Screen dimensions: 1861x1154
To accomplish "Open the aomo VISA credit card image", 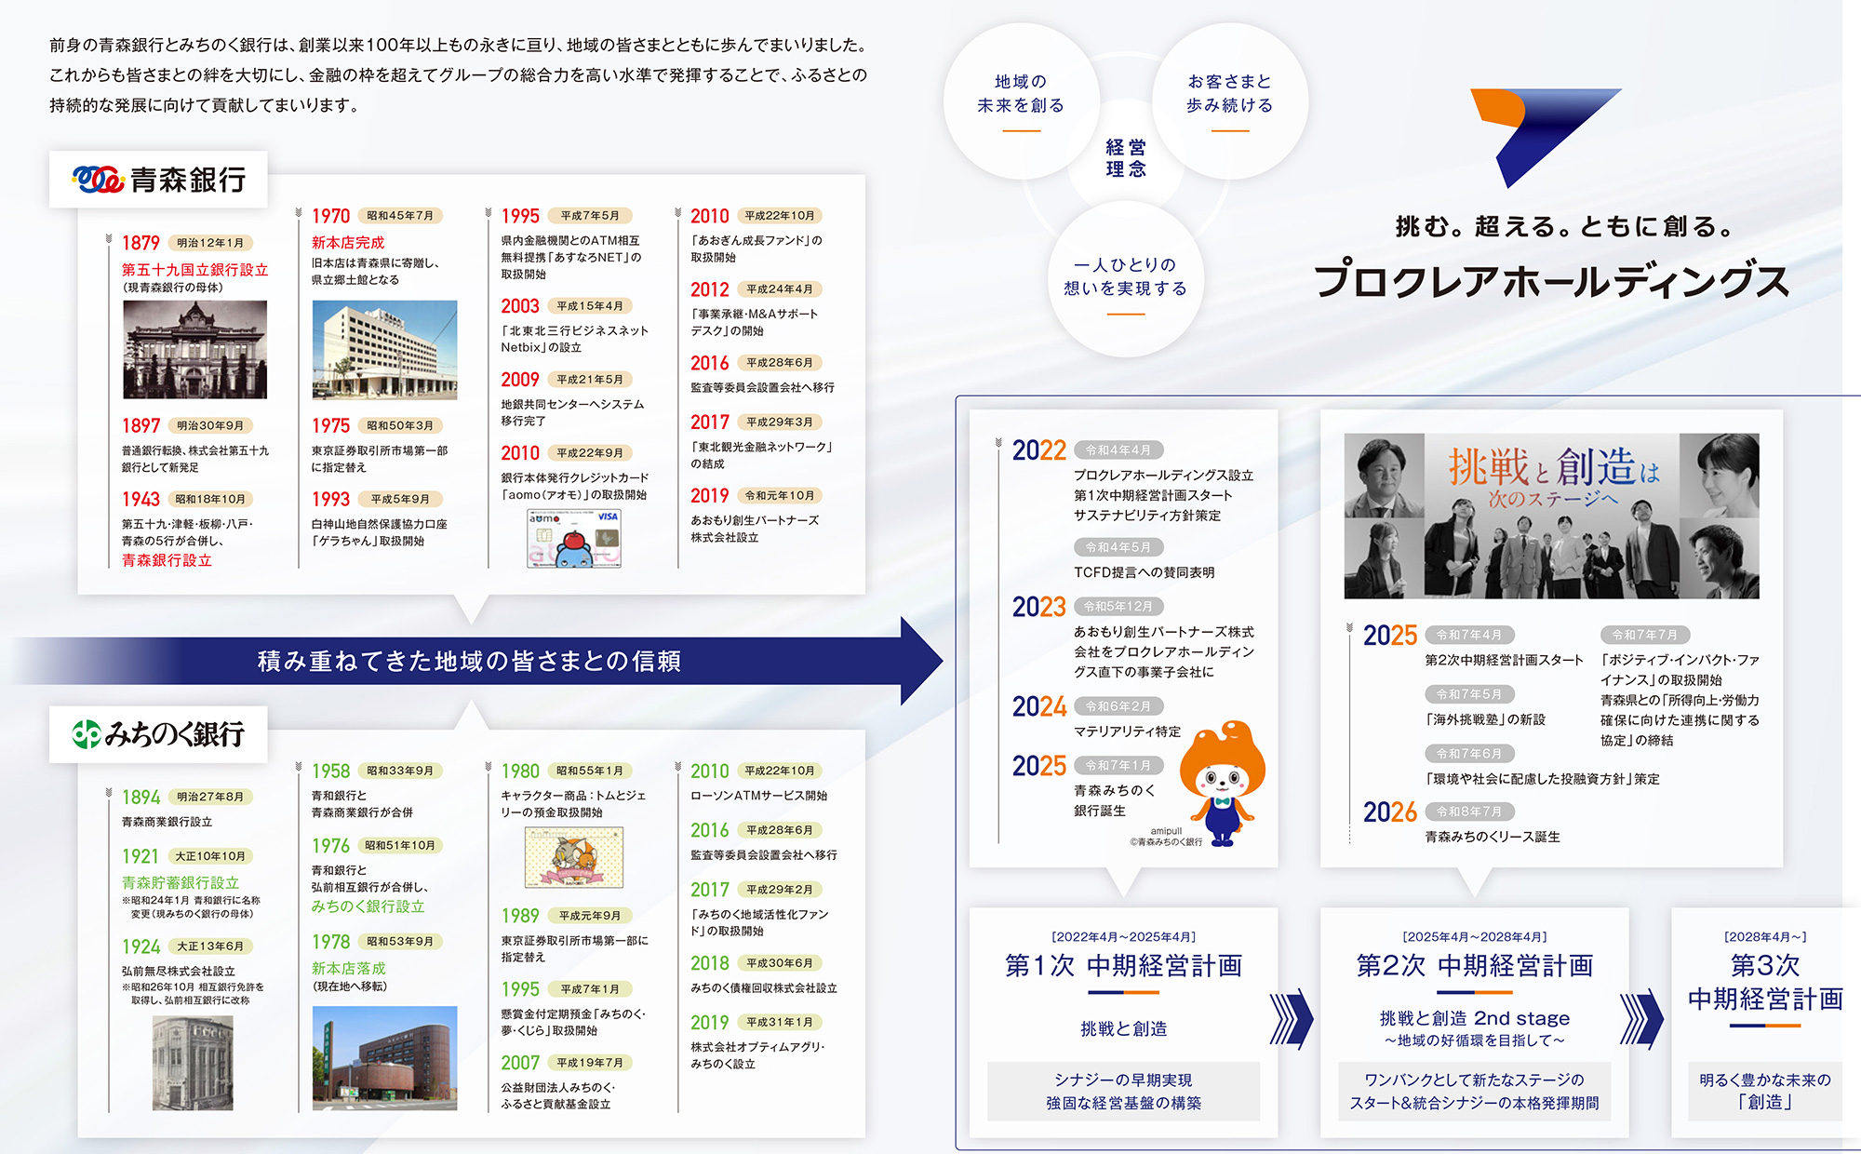I will (x=574, y=538).
